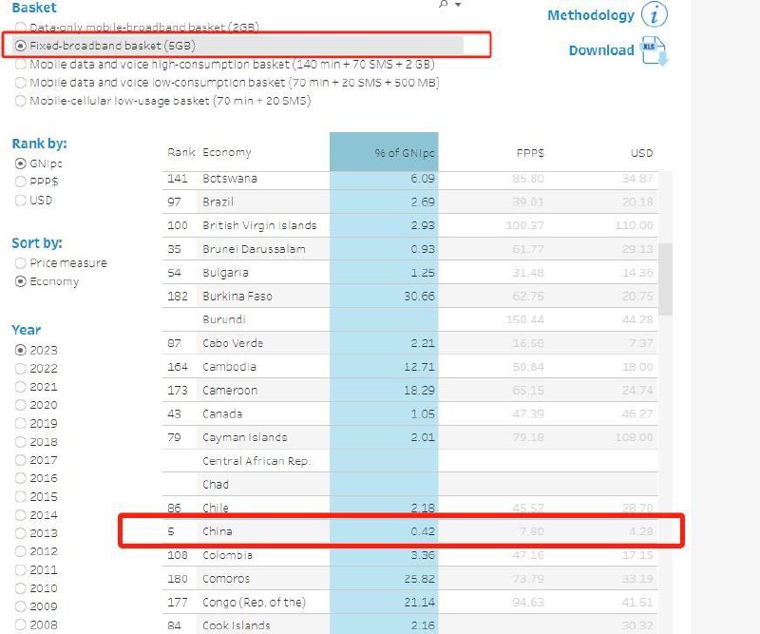Click Chile economy name
760x634 pixels.
[216, 508]
